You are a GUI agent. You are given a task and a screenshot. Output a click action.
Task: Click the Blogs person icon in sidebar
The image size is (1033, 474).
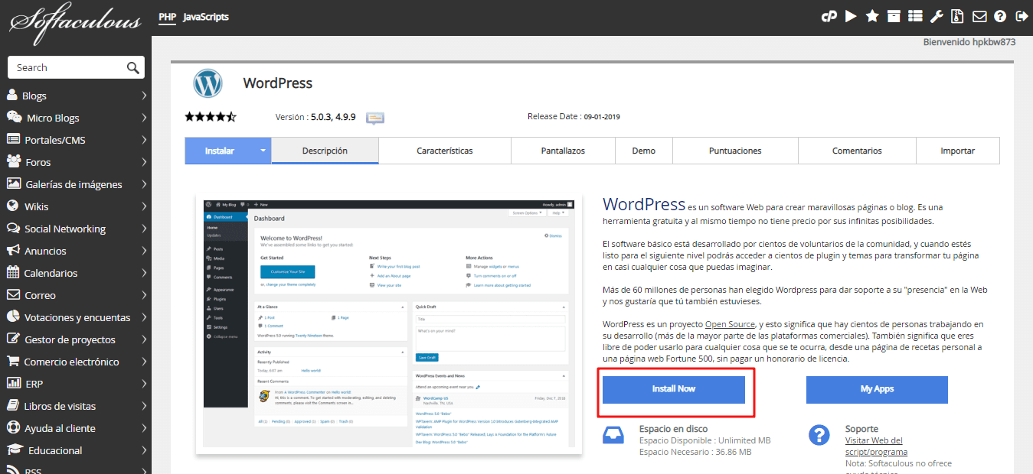pos(12,96)
